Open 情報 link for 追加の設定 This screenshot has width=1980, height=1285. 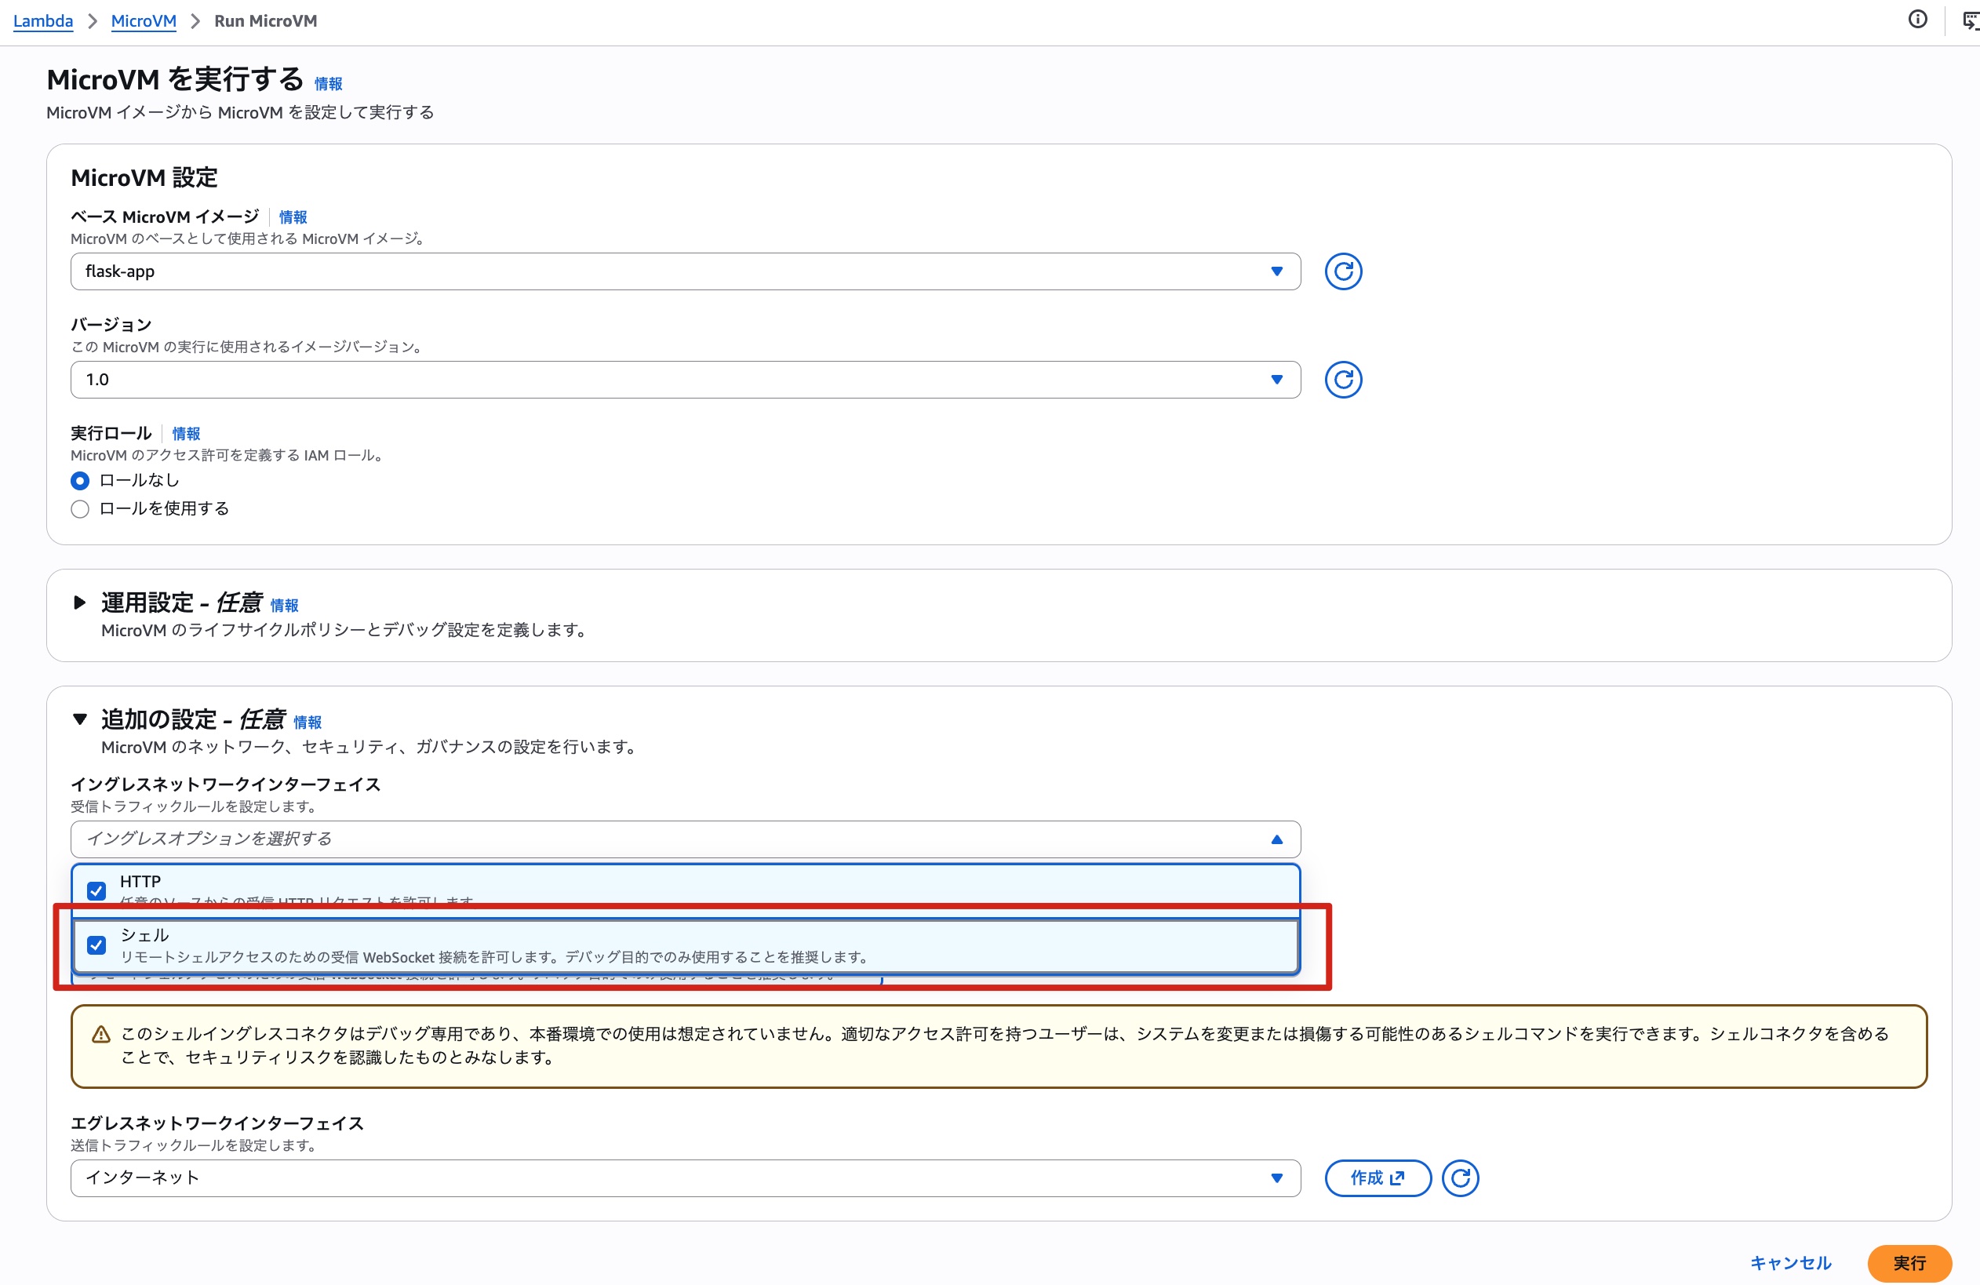coord(307,722)
